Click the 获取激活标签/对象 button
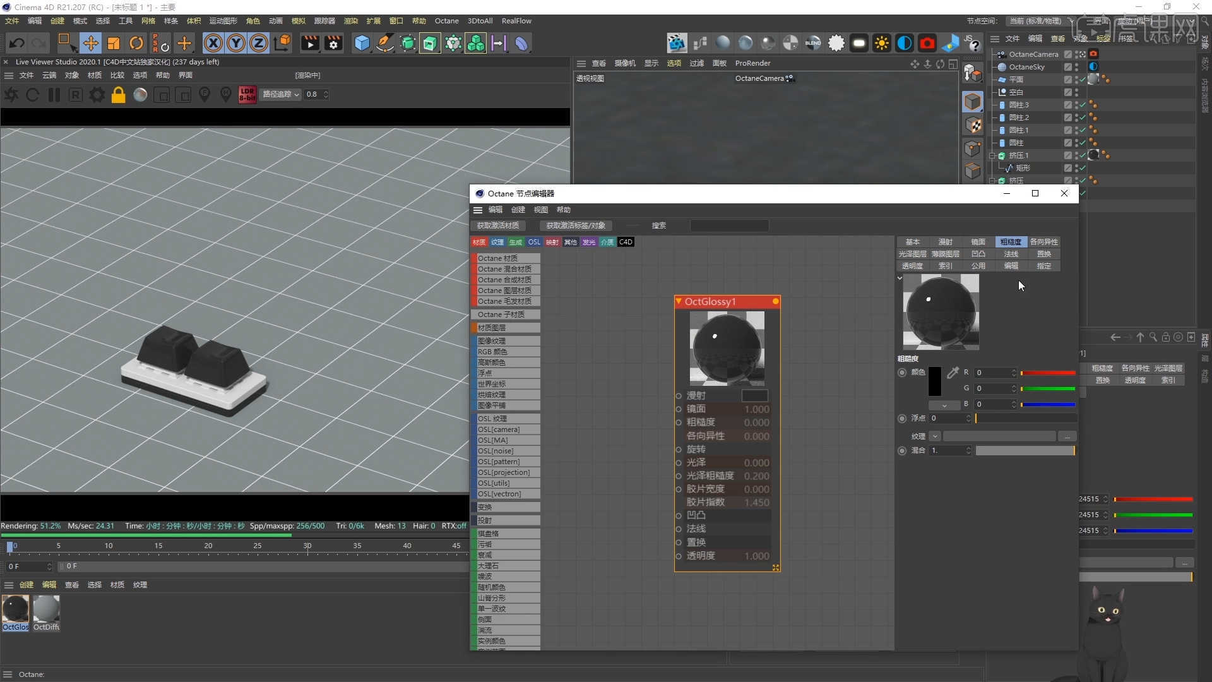This screenshot has height=682, width=1212. pyautogui.click(x=576, y=225)
